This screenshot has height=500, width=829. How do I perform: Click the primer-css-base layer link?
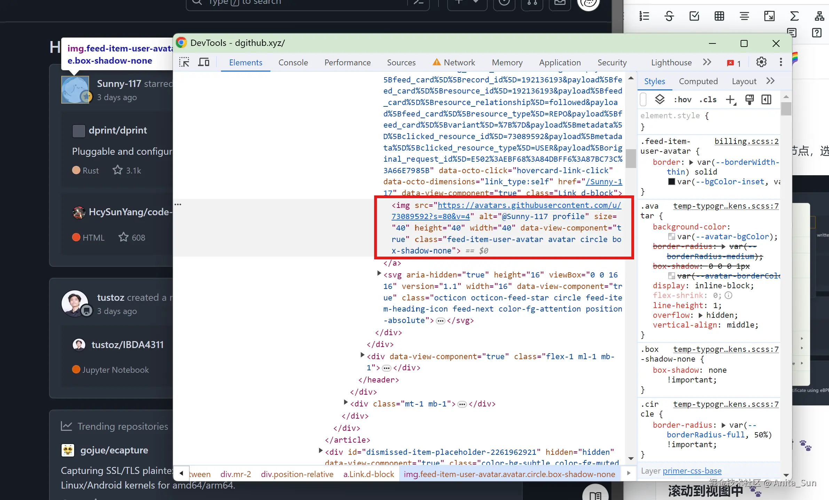[x=692, y=471]
